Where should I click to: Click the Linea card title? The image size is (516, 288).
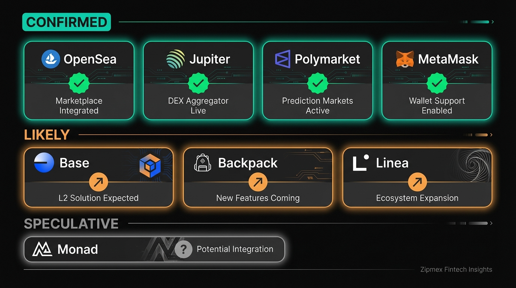[x=392, y=163]
